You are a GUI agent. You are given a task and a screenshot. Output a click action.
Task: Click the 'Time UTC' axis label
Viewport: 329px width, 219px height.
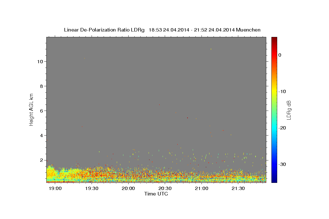click(x=156, y=194)
